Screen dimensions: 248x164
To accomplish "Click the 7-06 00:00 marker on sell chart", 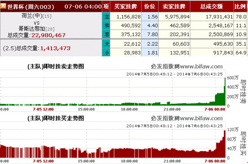I will [215, 109].
